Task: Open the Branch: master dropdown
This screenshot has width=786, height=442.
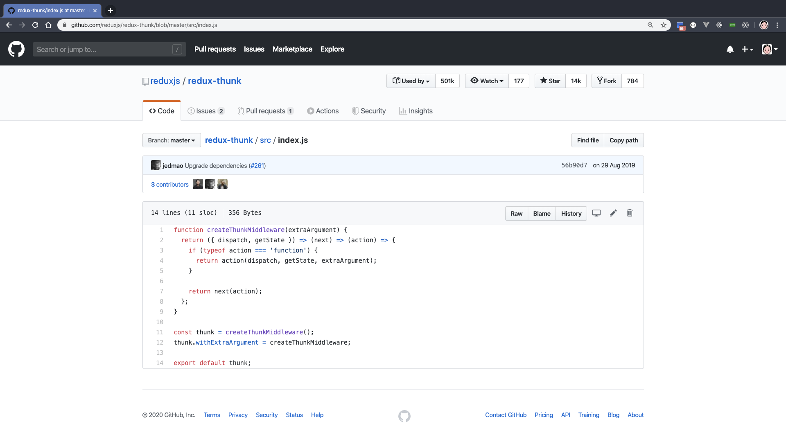Action: [172, 140]
